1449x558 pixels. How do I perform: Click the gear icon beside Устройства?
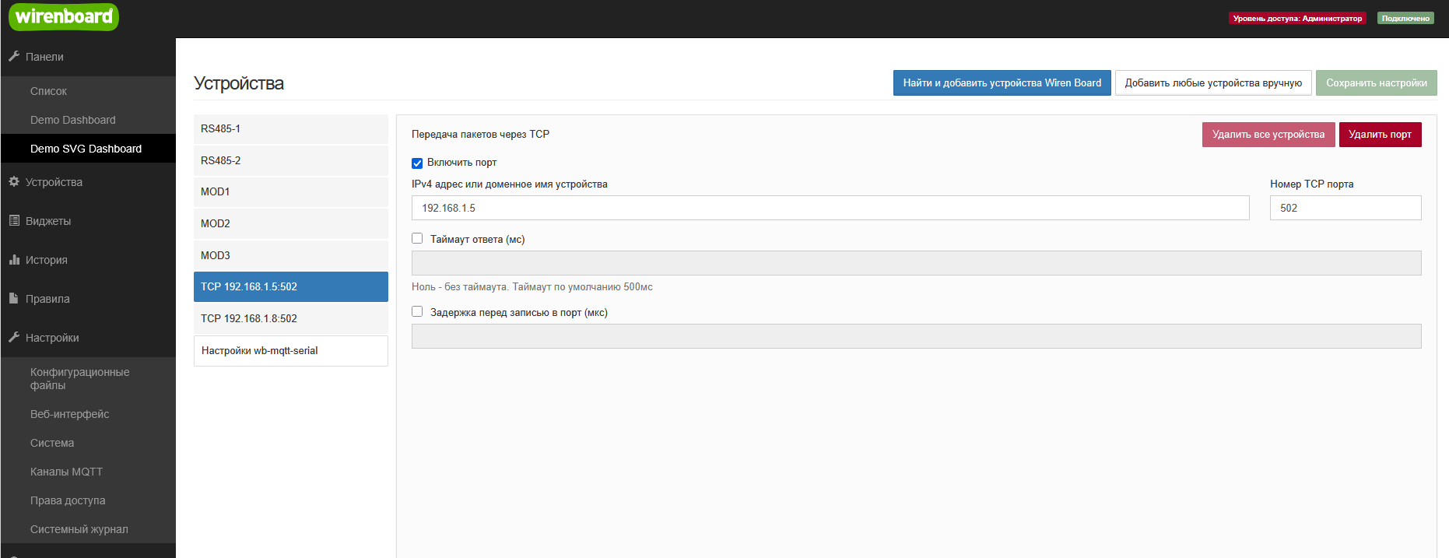[x=14, y=181]
